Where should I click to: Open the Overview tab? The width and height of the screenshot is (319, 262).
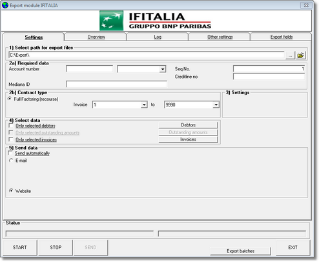[96, 37]
